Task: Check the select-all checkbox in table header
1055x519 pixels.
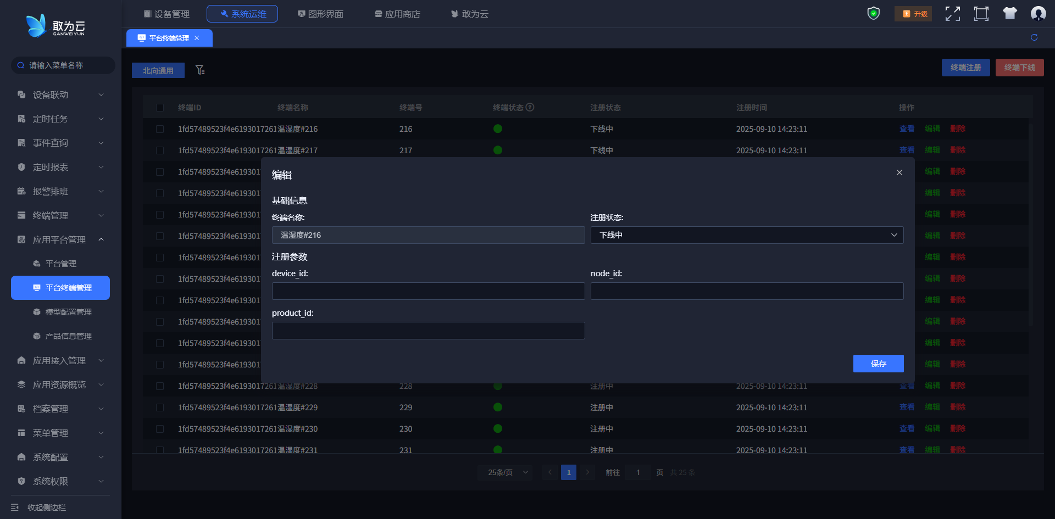Action: click(x=160, y=108)
